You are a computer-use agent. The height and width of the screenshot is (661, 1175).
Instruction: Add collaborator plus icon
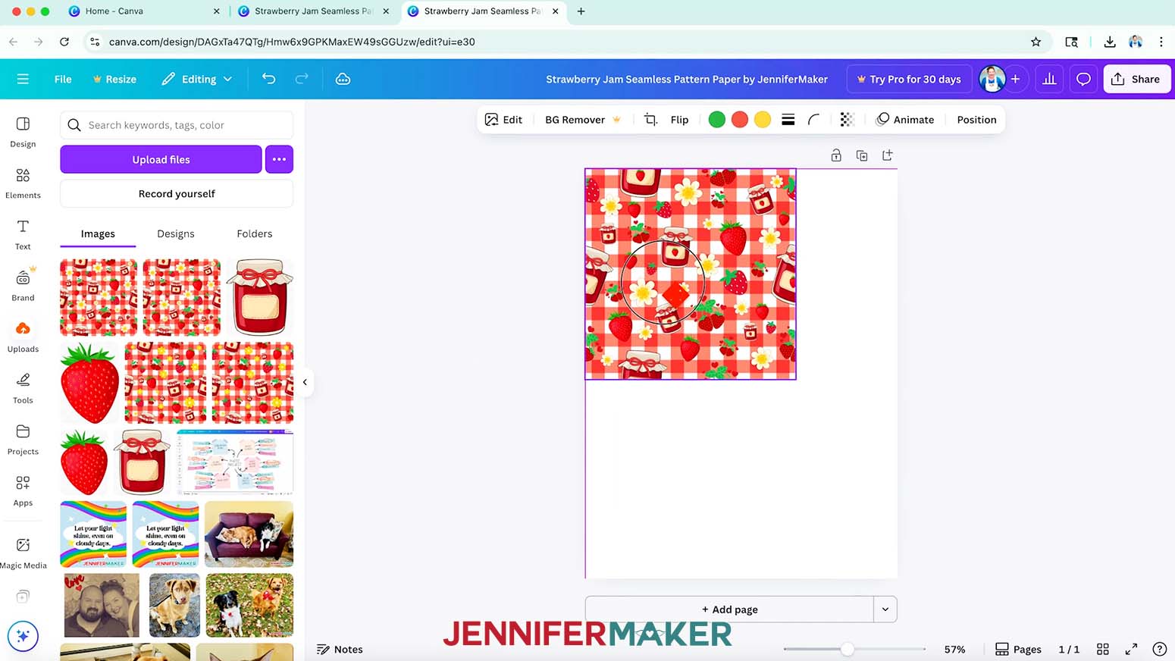tap(1015, 79)
